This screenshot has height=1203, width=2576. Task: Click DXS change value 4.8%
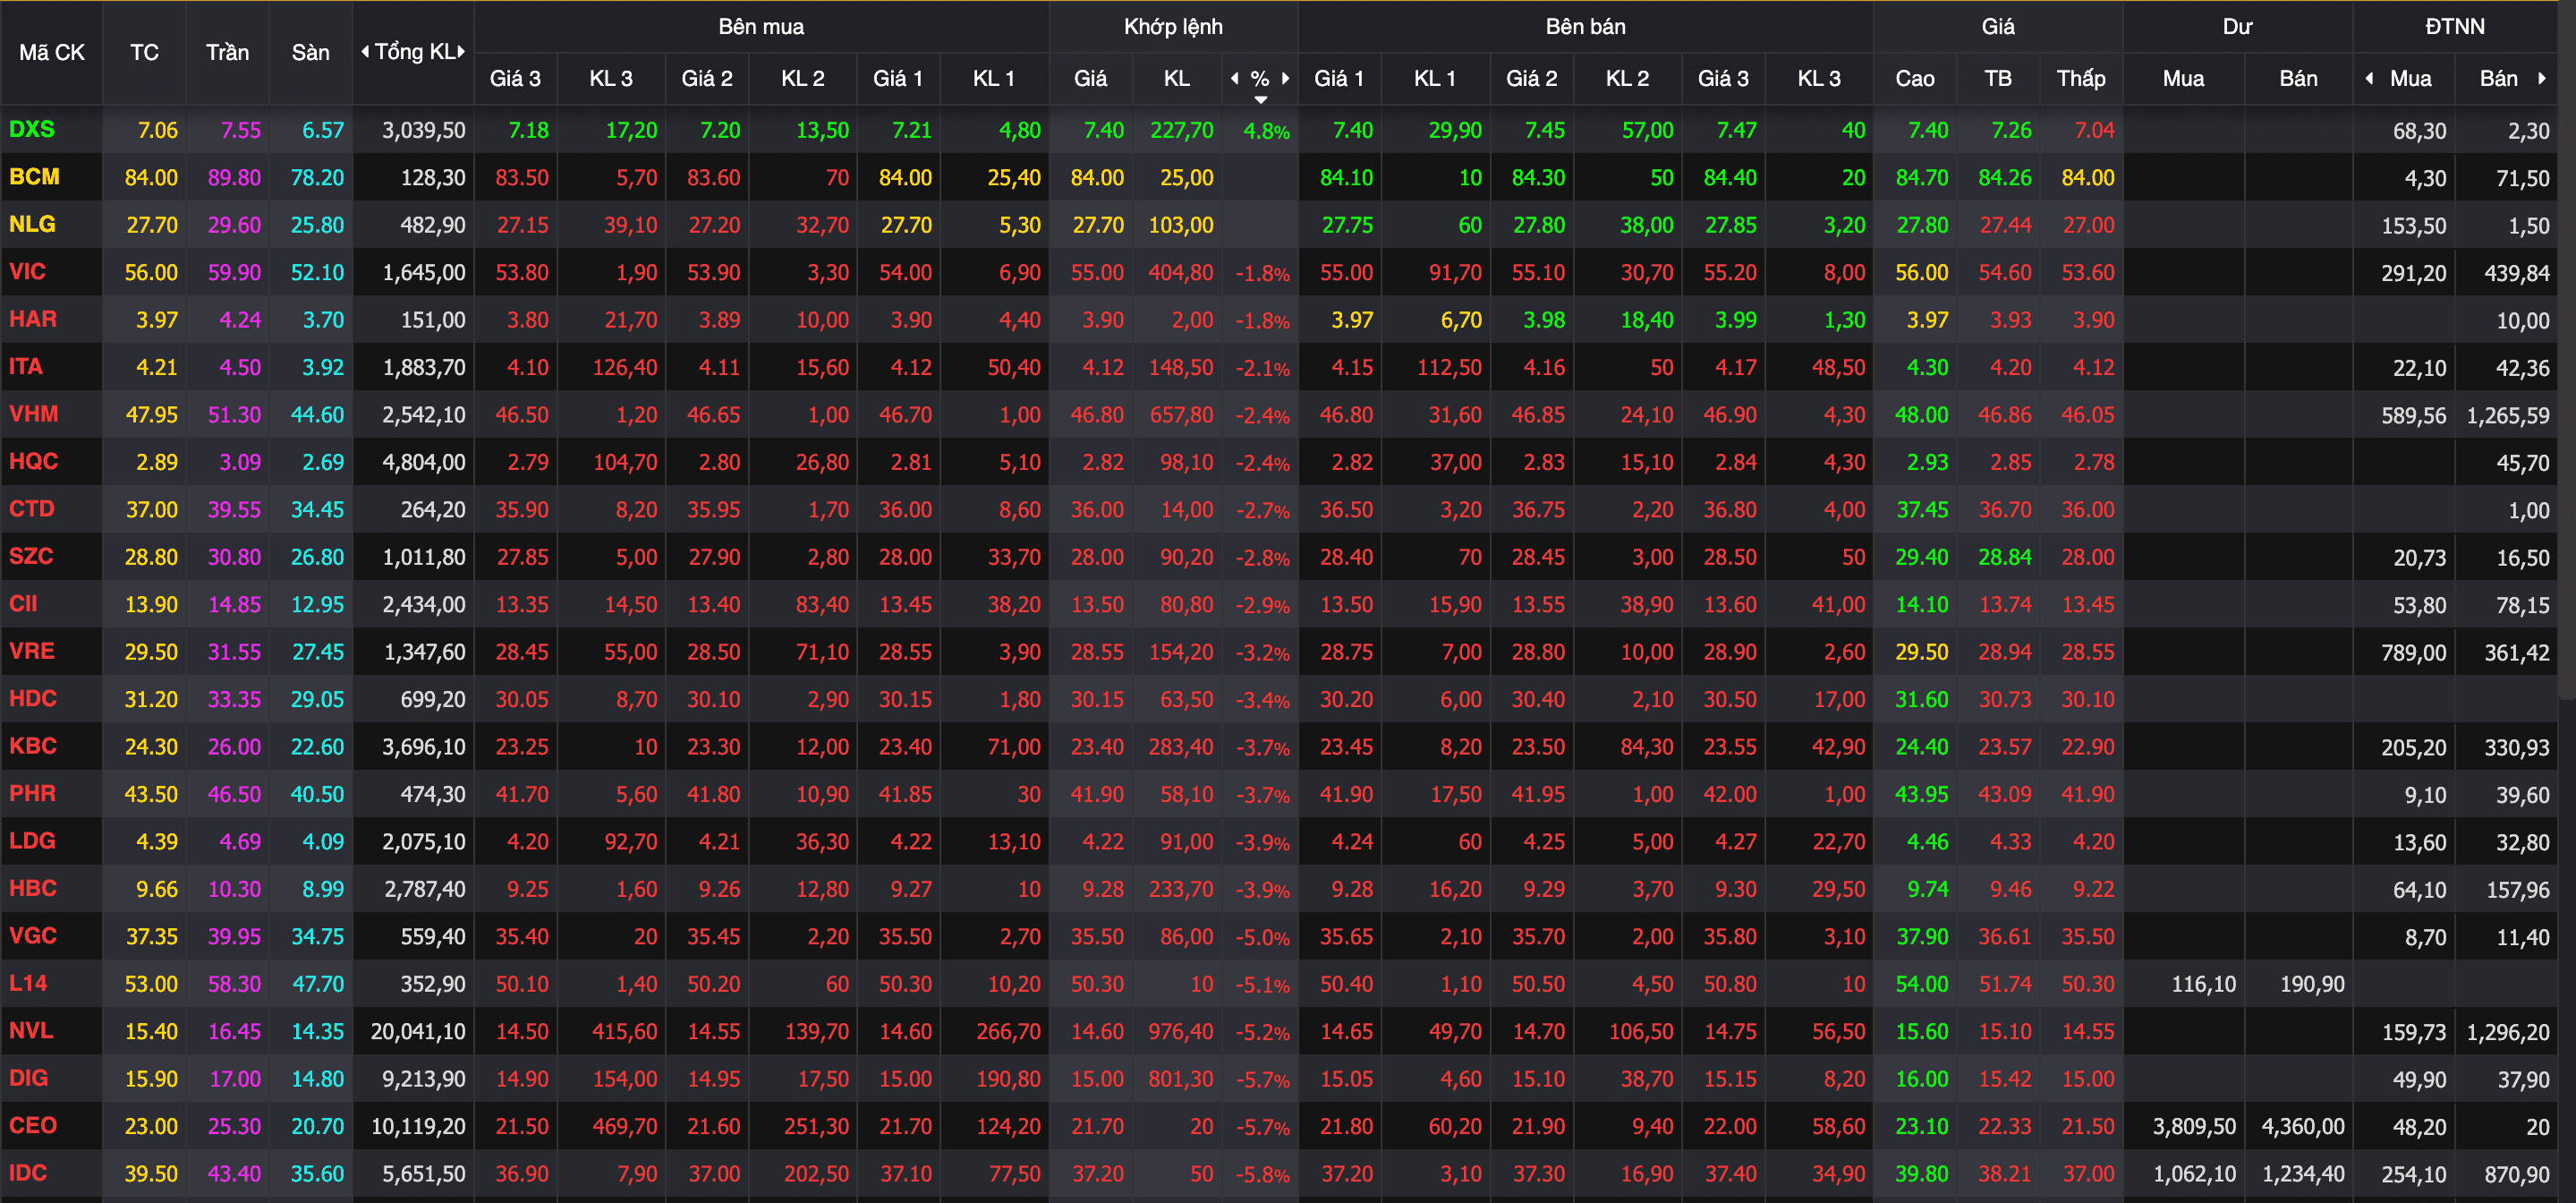1266,131
